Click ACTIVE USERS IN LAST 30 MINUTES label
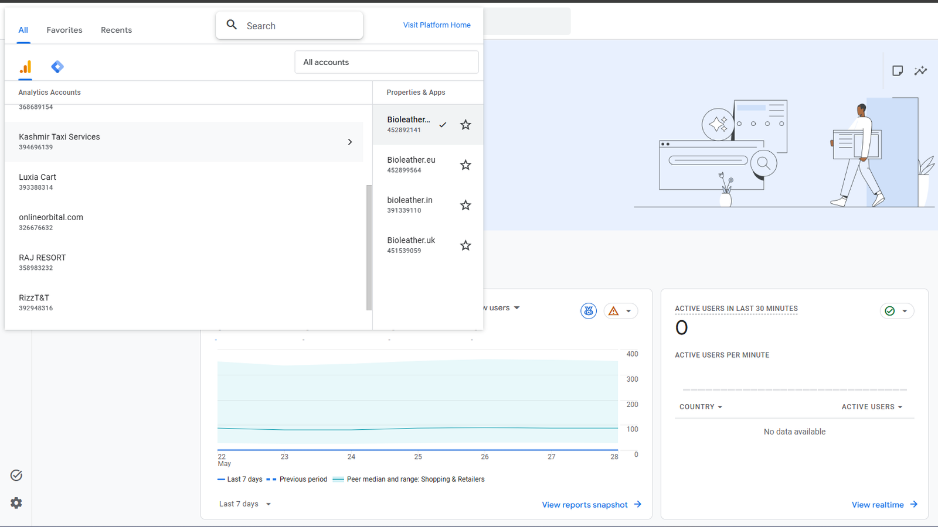This screenshot has width=938, height=527. [x=736, y=309]
